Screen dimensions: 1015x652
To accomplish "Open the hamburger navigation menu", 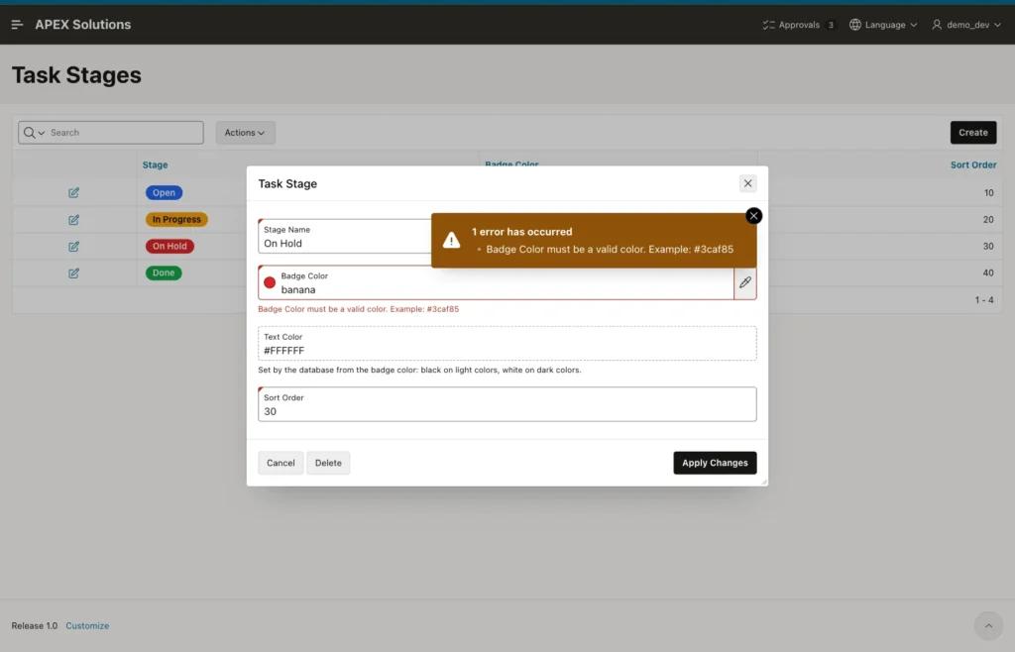I will point(18,25).
